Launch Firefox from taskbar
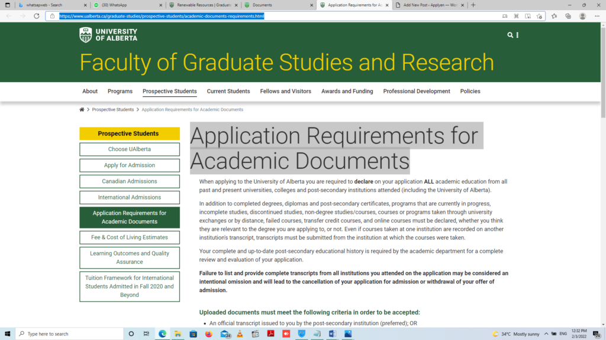 click(209, 334)
